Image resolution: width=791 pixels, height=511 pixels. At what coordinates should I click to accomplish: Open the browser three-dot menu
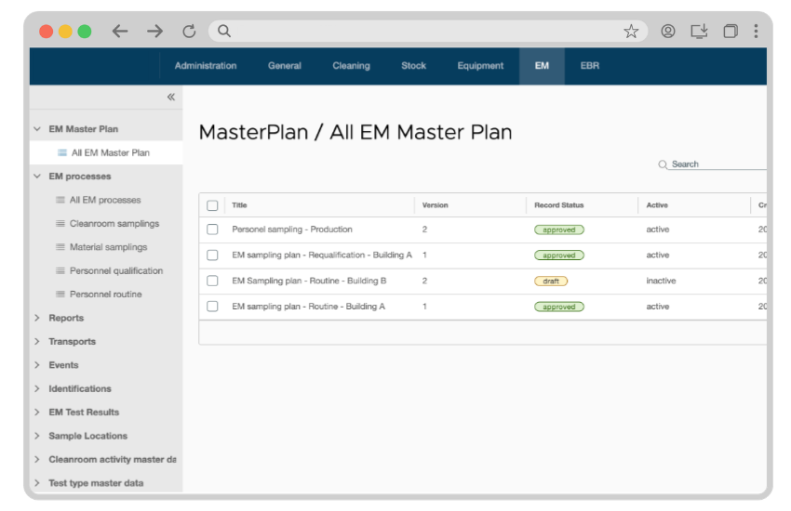[756, 31]
